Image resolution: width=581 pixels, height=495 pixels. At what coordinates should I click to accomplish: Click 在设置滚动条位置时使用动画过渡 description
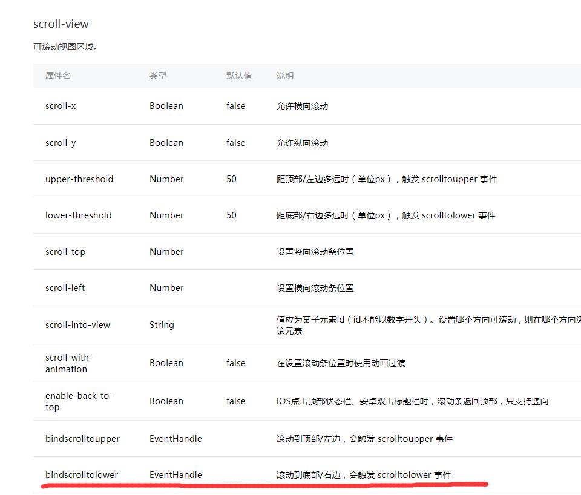(341, 364)
